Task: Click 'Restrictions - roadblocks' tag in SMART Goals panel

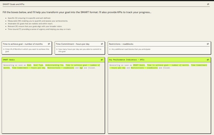Action: 61,68
